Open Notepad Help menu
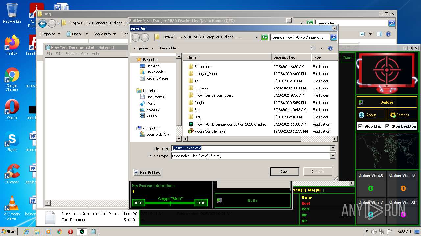Image resolution: width=421 pixels, height=236 pixels. pyautogui.click(x=95, y=54)
